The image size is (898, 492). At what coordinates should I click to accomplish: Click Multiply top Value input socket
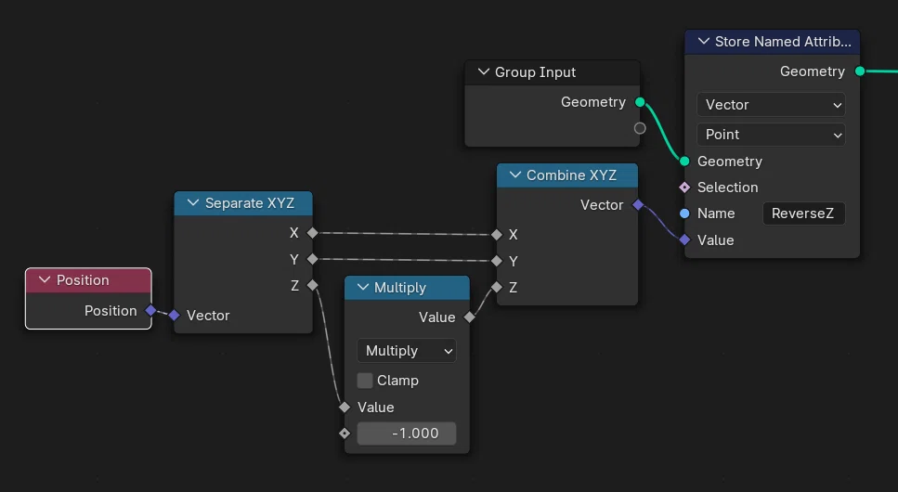point(345,408)
